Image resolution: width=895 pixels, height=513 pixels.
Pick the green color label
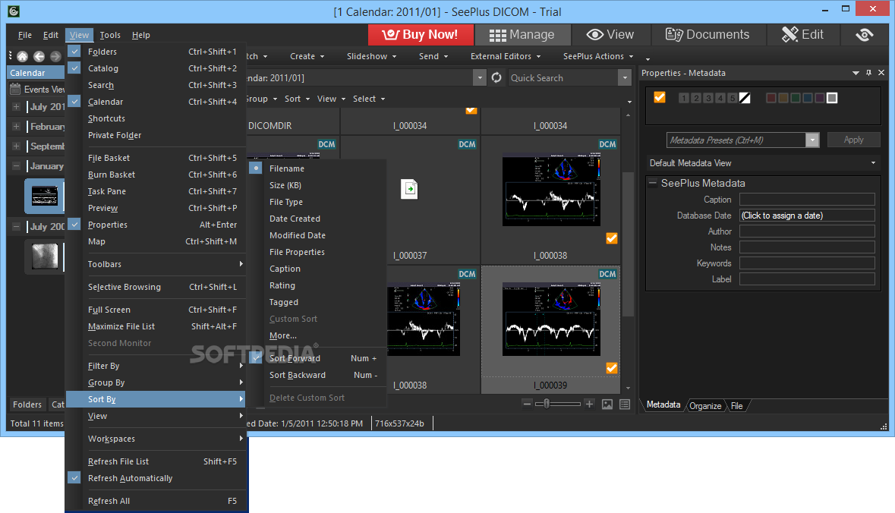click(795, 98)
